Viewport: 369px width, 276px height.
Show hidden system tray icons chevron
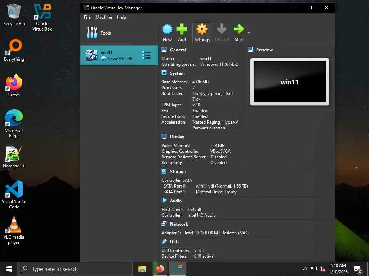pos(305,269)
